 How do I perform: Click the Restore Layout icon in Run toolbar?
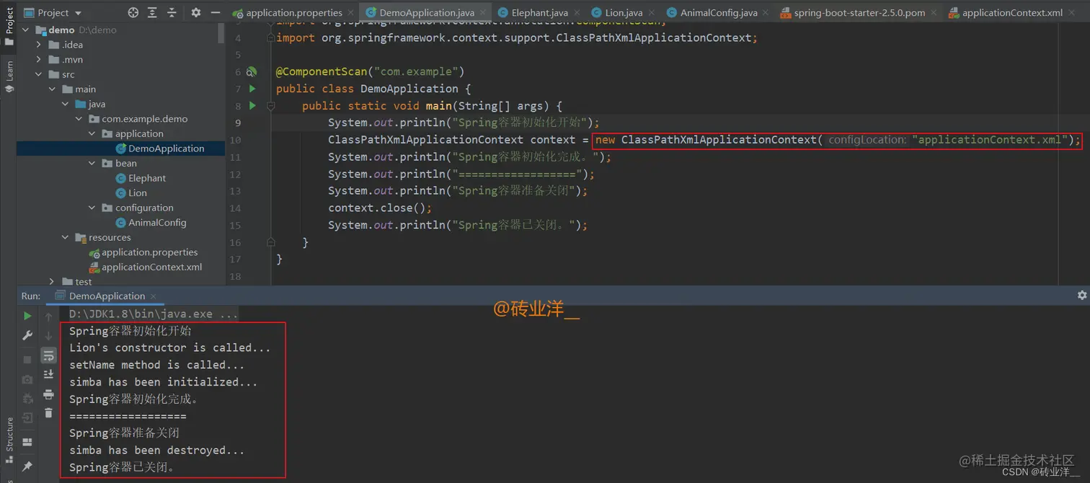[27, 442]
